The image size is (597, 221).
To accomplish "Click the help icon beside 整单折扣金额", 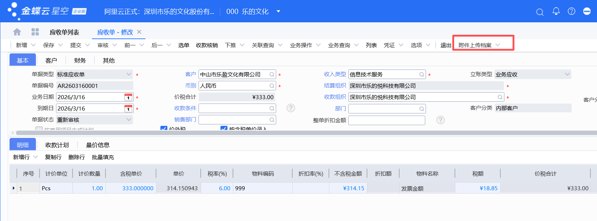I will click(440, 120).
